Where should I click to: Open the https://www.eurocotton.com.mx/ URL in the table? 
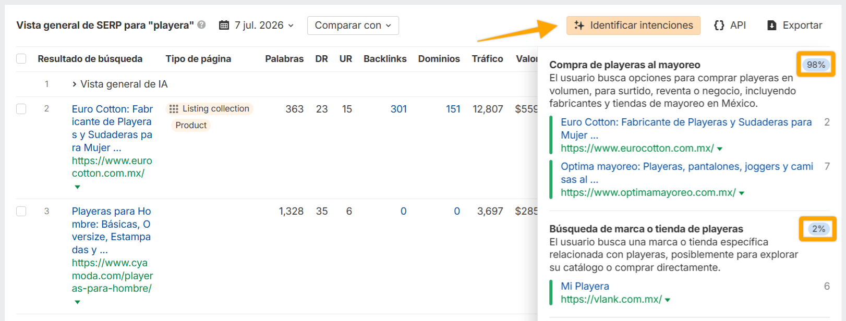point(112,167)
